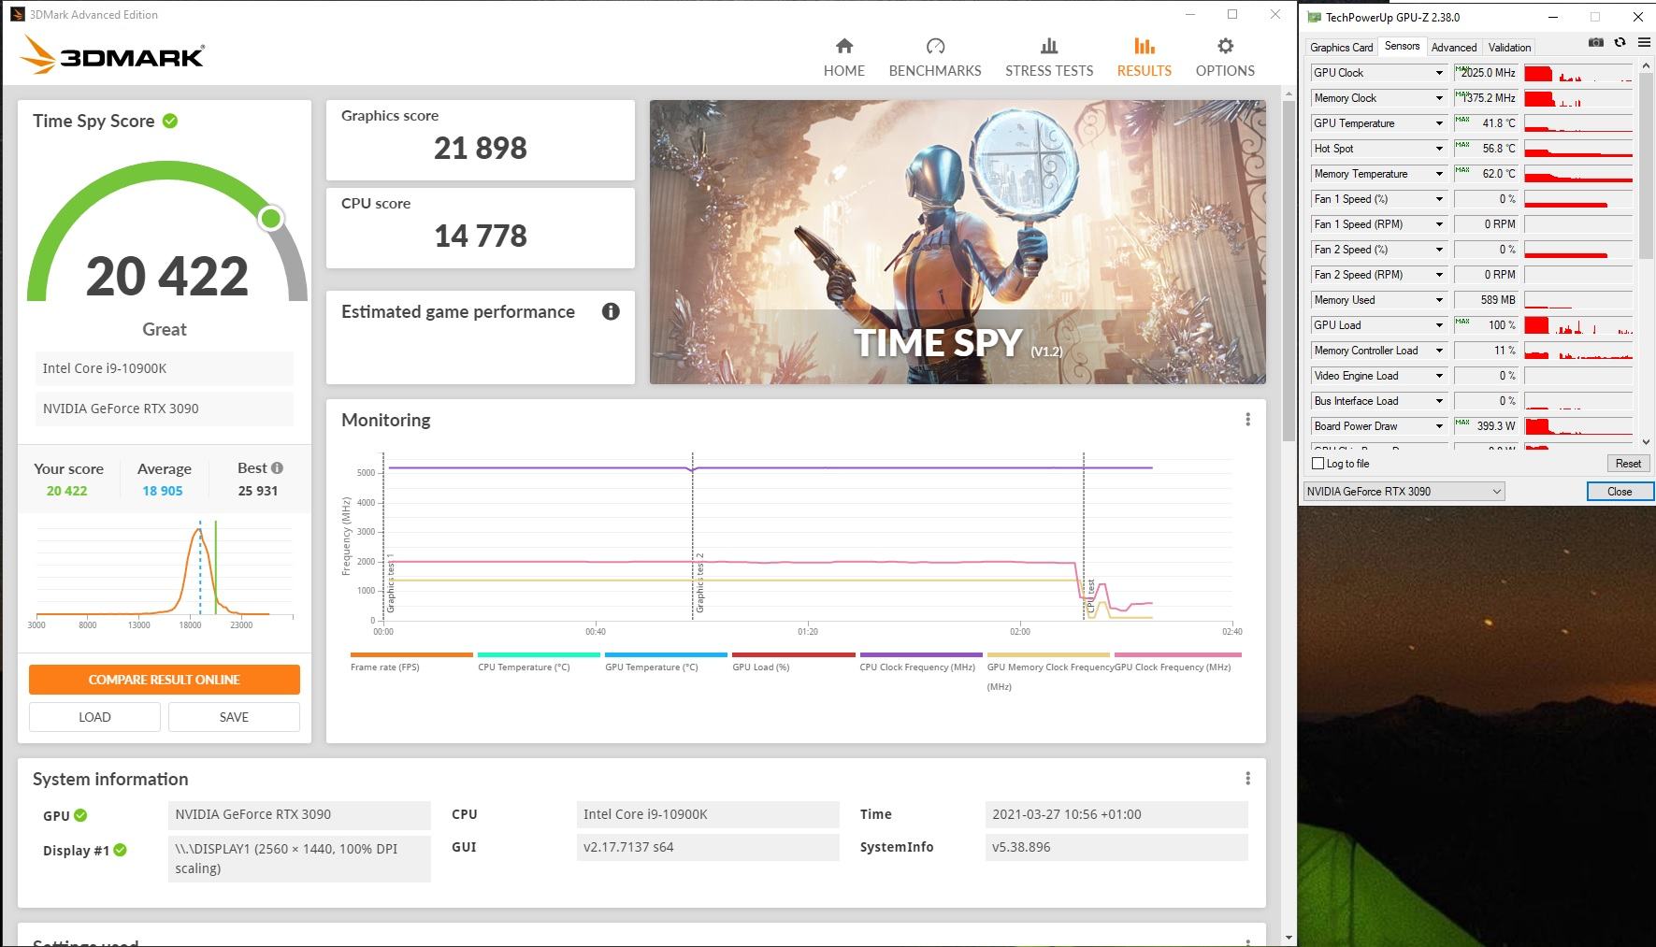
Task: Open the Monitoring panel three-dot menu
Action: (1247, 420)
